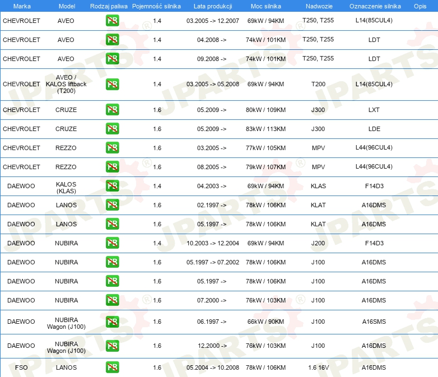Select the '06.1997 ->' date cell
The height and width of the screenshot is (377, 438).
tap(212, 322)
